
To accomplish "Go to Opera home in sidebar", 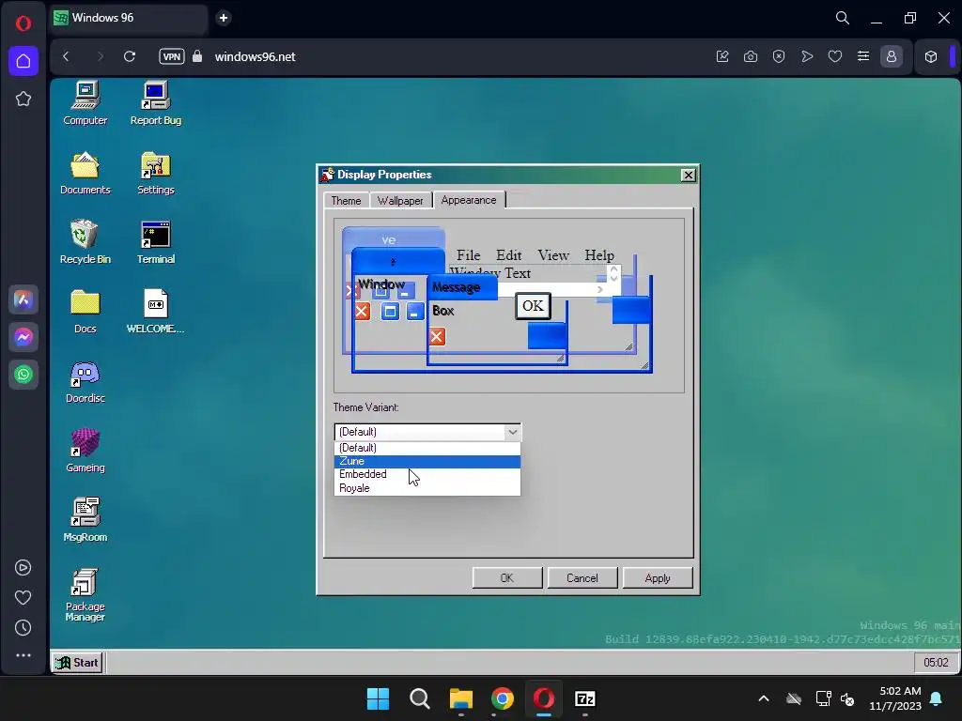I will coord(23,61).
